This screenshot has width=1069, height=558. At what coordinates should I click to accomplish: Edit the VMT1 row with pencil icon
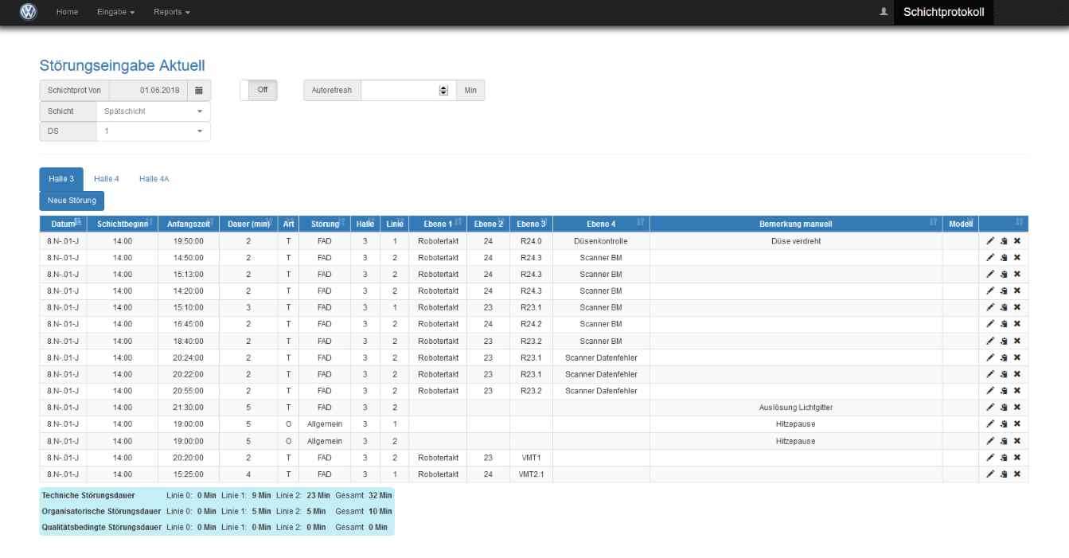(x=990, y=458)
